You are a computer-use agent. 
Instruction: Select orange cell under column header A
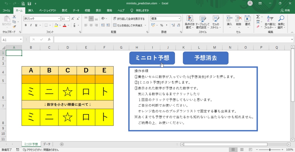click(31, 79)
